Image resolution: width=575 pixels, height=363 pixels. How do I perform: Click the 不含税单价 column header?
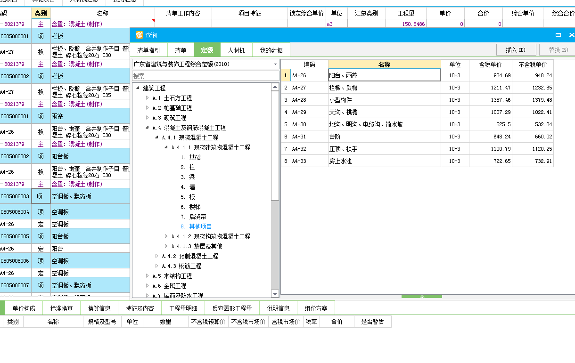click(x=533, y=65)
